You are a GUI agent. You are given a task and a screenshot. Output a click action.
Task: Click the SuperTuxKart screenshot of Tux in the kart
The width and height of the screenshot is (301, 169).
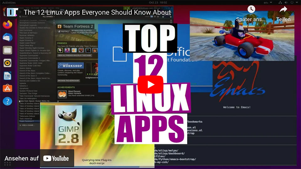tap(242, 36)
